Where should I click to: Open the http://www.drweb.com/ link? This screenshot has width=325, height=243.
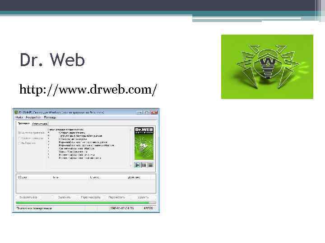pyautogui.click(x=88, y=90)
